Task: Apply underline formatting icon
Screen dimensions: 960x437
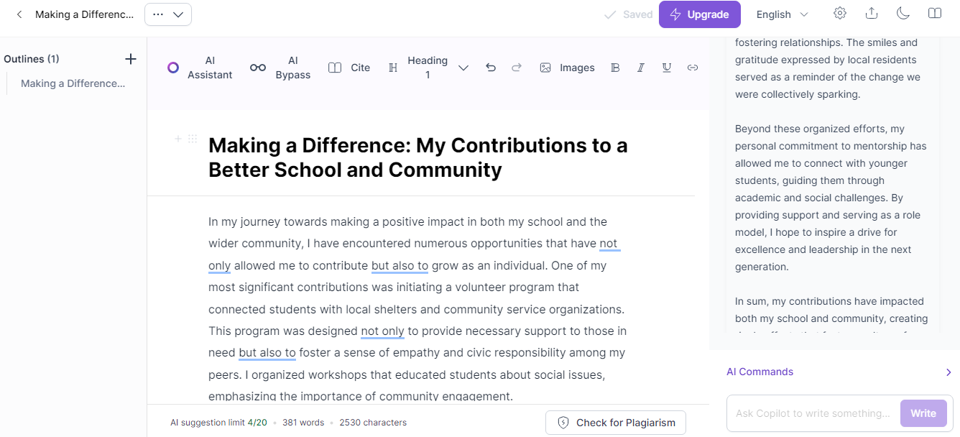Action: (x=667, y=68)
